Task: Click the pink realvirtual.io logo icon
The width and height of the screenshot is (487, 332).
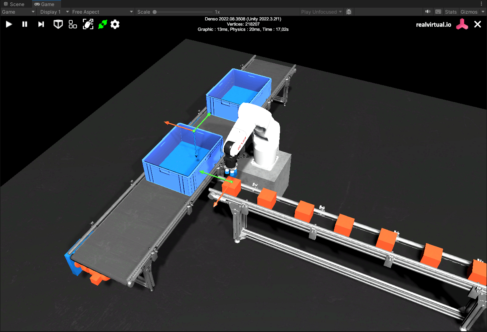Action: tap(463, 24)
